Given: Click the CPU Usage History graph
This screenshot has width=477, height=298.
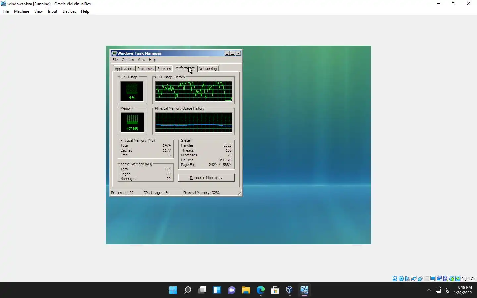Looking at the screenshot, I should pyautogui.click(x=193, y=91).
